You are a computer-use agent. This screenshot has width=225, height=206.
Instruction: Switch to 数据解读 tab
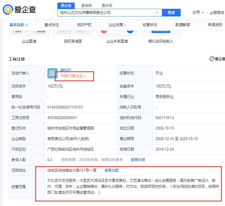tap(182, 25)
